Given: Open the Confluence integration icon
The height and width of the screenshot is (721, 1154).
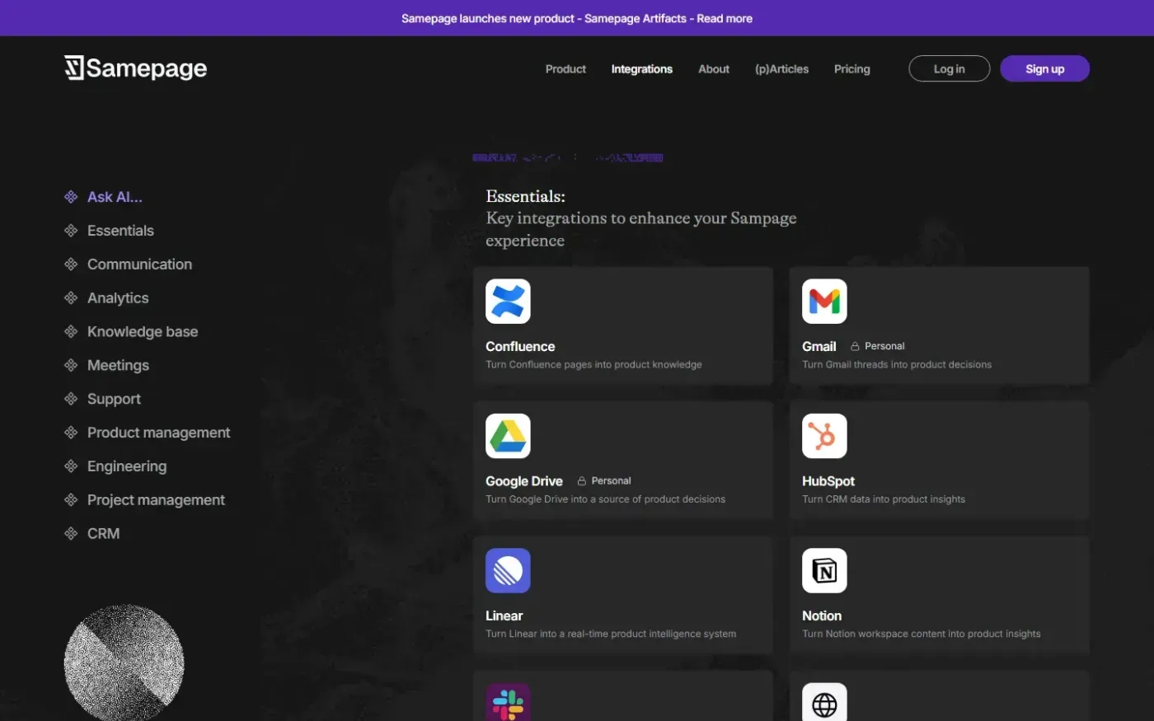Looking at the screenshot, I should pos(508,301).
